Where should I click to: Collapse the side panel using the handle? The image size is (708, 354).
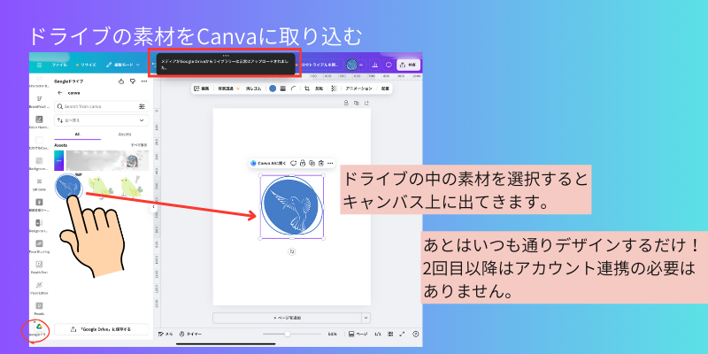[x=153, y=207]
